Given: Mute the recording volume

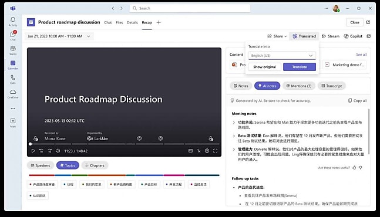Looking at the screenshot, I should click(x=58, y=151).
